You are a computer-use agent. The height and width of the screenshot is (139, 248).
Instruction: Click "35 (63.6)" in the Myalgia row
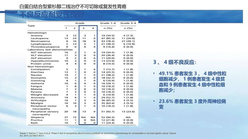point(108,103)
